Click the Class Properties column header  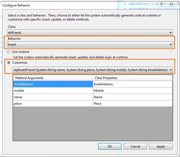(133, 78)
